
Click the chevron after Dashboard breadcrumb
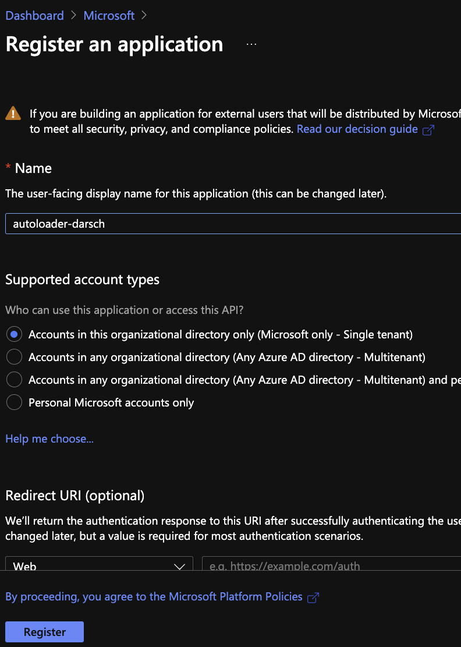(x=73, y=16)
